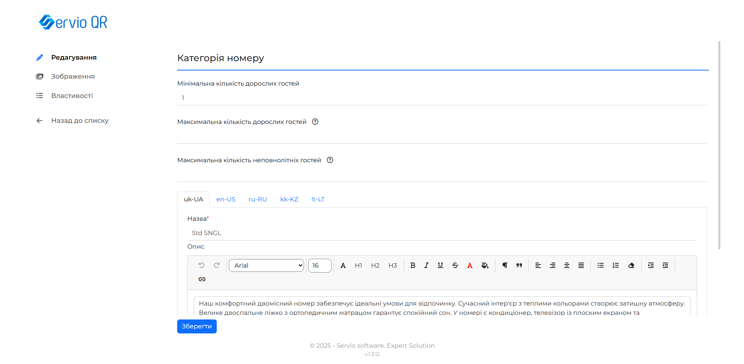The image size is (744, 364).
Task: Click the Зберегти button
Action: (197, 326)
